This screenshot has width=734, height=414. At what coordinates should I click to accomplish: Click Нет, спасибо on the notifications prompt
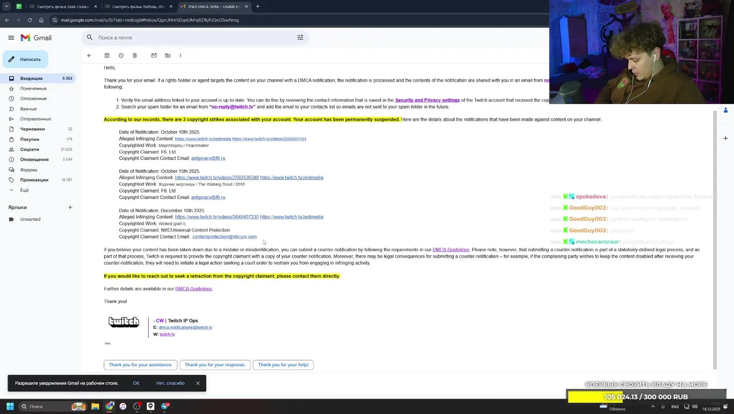pyautogui.click(x=170, y=383)
